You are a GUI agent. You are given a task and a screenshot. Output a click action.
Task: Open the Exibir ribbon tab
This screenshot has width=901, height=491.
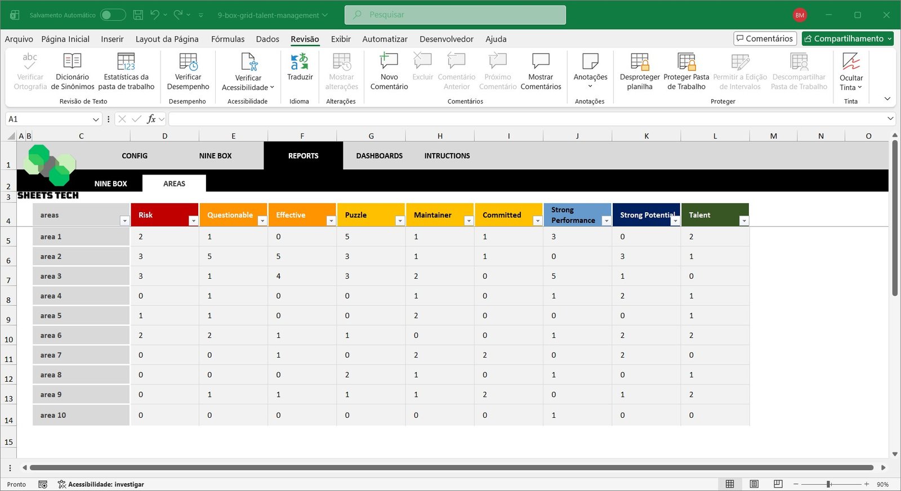pos(341,39)
